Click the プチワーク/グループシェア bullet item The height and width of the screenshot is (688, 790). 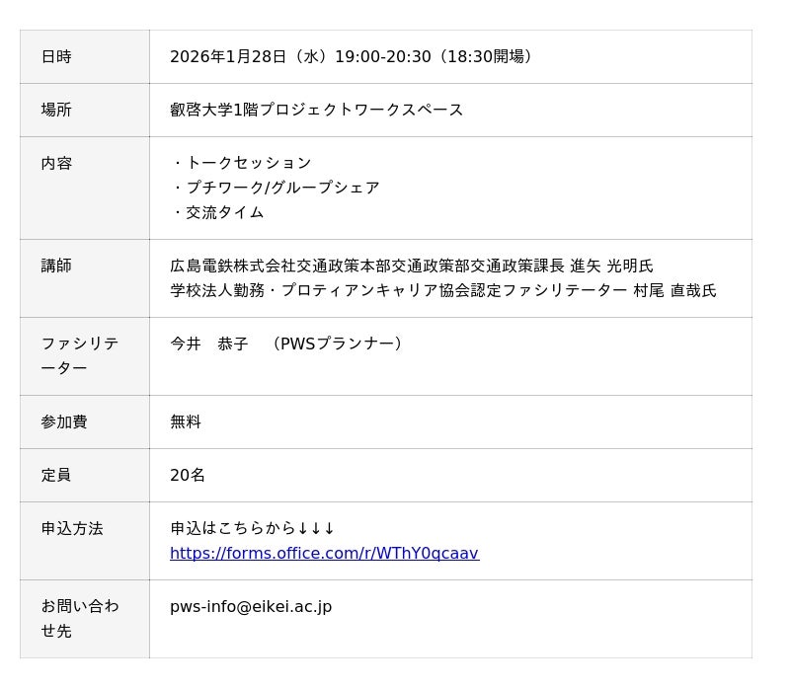pos(282,188)
